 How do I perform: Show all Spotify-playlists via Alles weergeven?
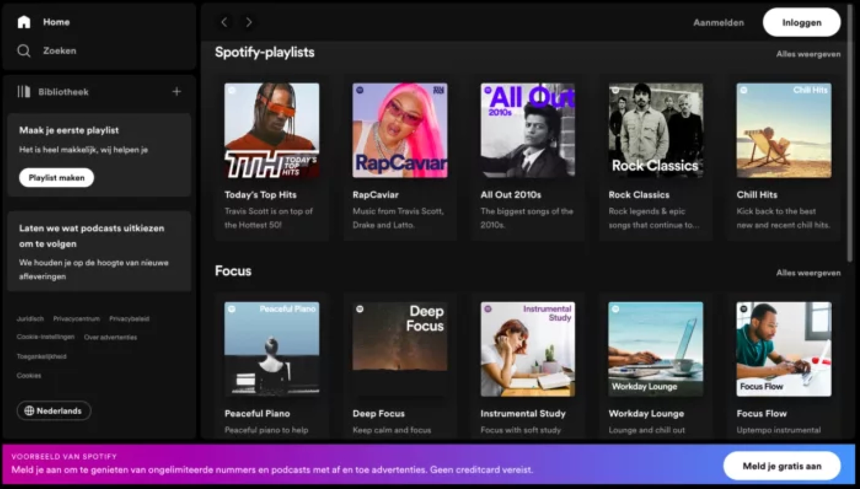[808, 54]
